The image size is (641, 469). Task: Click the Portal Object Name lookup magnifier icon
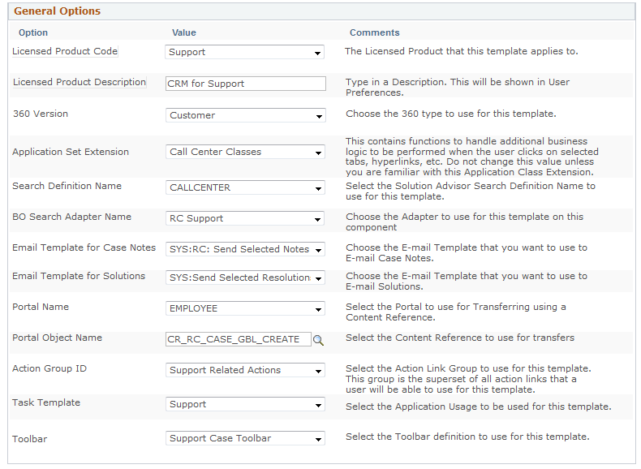(x=318, y=340)
